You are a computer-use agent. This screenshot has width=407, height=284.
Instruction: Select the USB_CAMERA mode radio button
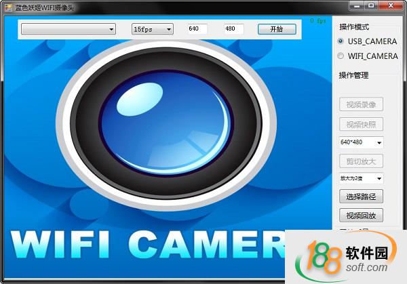point(341,41)
